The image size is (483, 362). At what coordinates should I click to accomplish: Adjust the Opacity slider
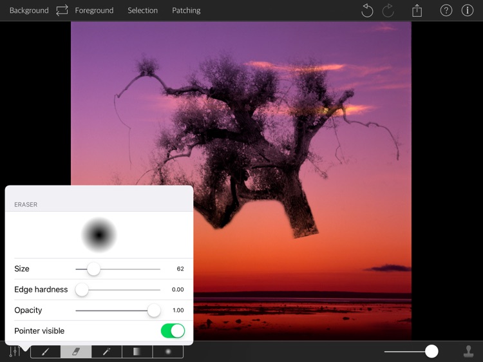click(x=154, y=310)
